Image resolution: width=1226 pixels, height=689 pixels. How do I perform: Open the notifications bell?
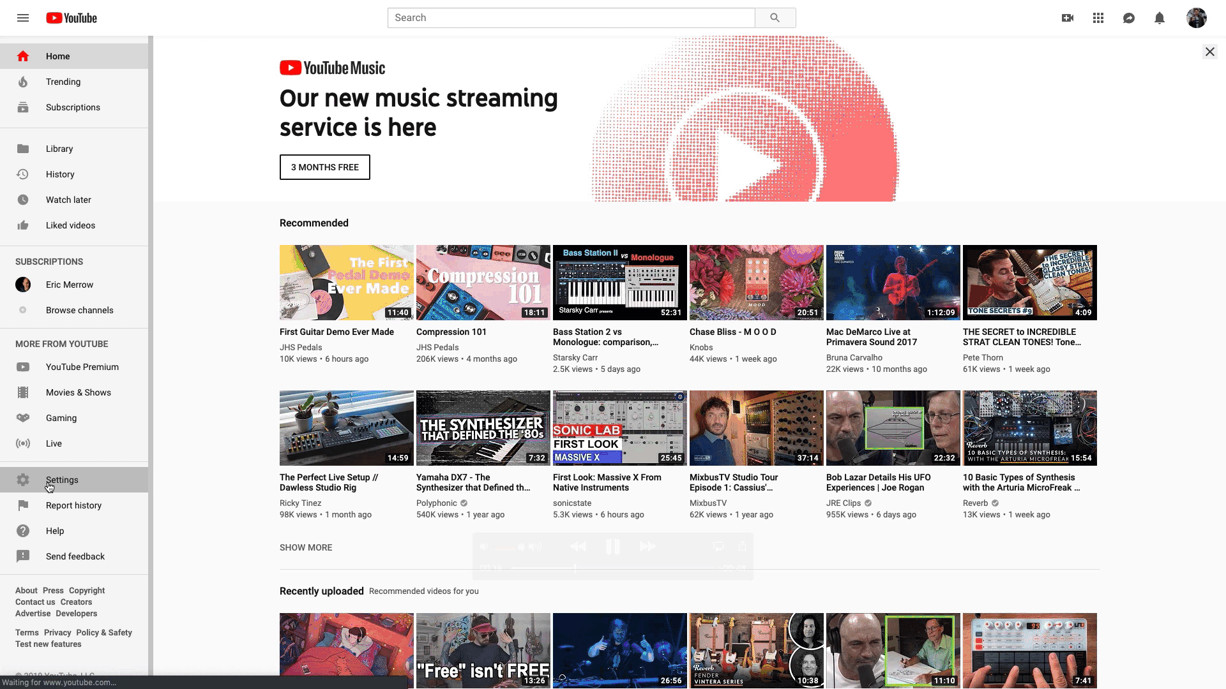click(x=1160, y=18)
